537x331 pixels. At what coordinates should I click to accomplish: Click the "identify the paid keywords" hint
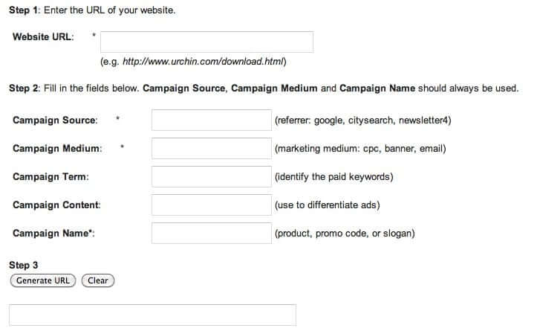click(333, 177)
